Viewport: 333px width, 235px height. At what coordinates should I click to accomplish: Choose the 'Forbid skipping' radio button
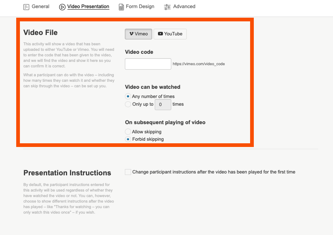(128, 139)
